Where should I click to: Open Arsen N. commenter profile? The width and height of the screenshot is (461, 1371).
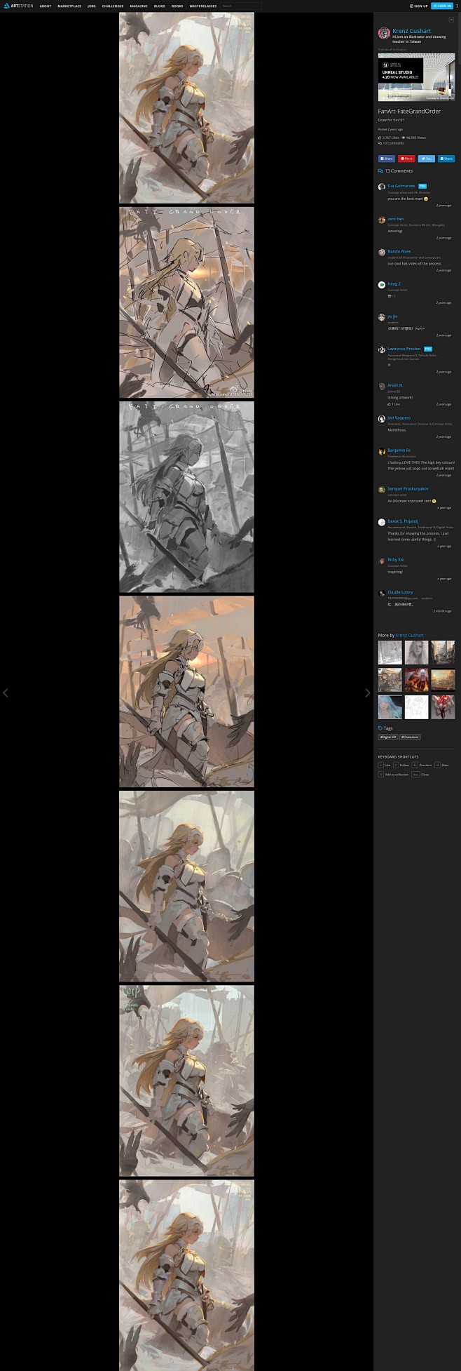(x=396, y=385)
